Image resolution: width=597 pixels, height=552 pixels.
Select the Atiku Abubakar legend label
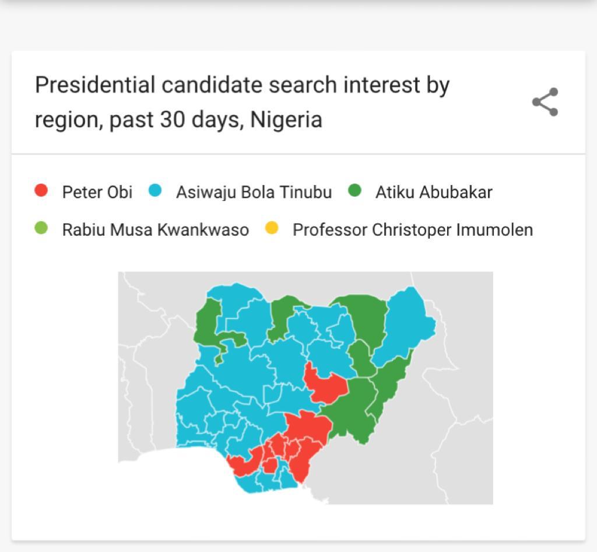pos(434,192)
